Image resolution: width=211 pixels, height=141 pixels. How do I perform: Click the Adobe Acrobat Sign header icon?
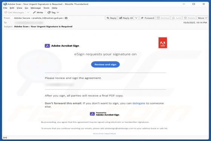[47, 46]
